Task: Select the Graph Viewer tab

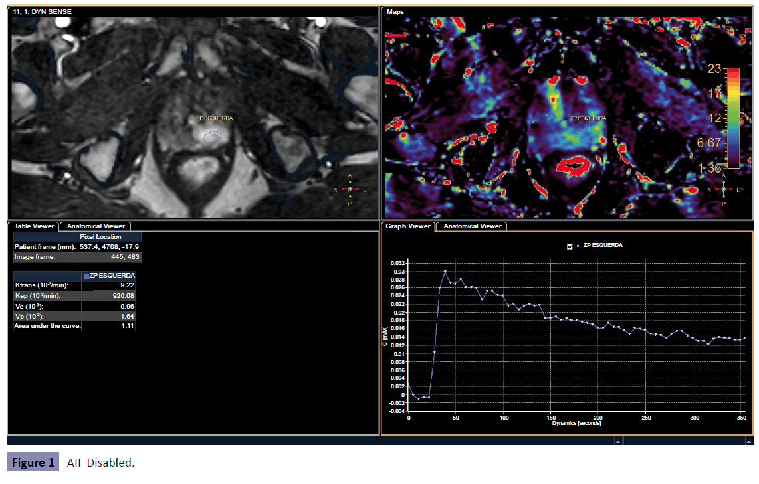Action: point(409,226)
